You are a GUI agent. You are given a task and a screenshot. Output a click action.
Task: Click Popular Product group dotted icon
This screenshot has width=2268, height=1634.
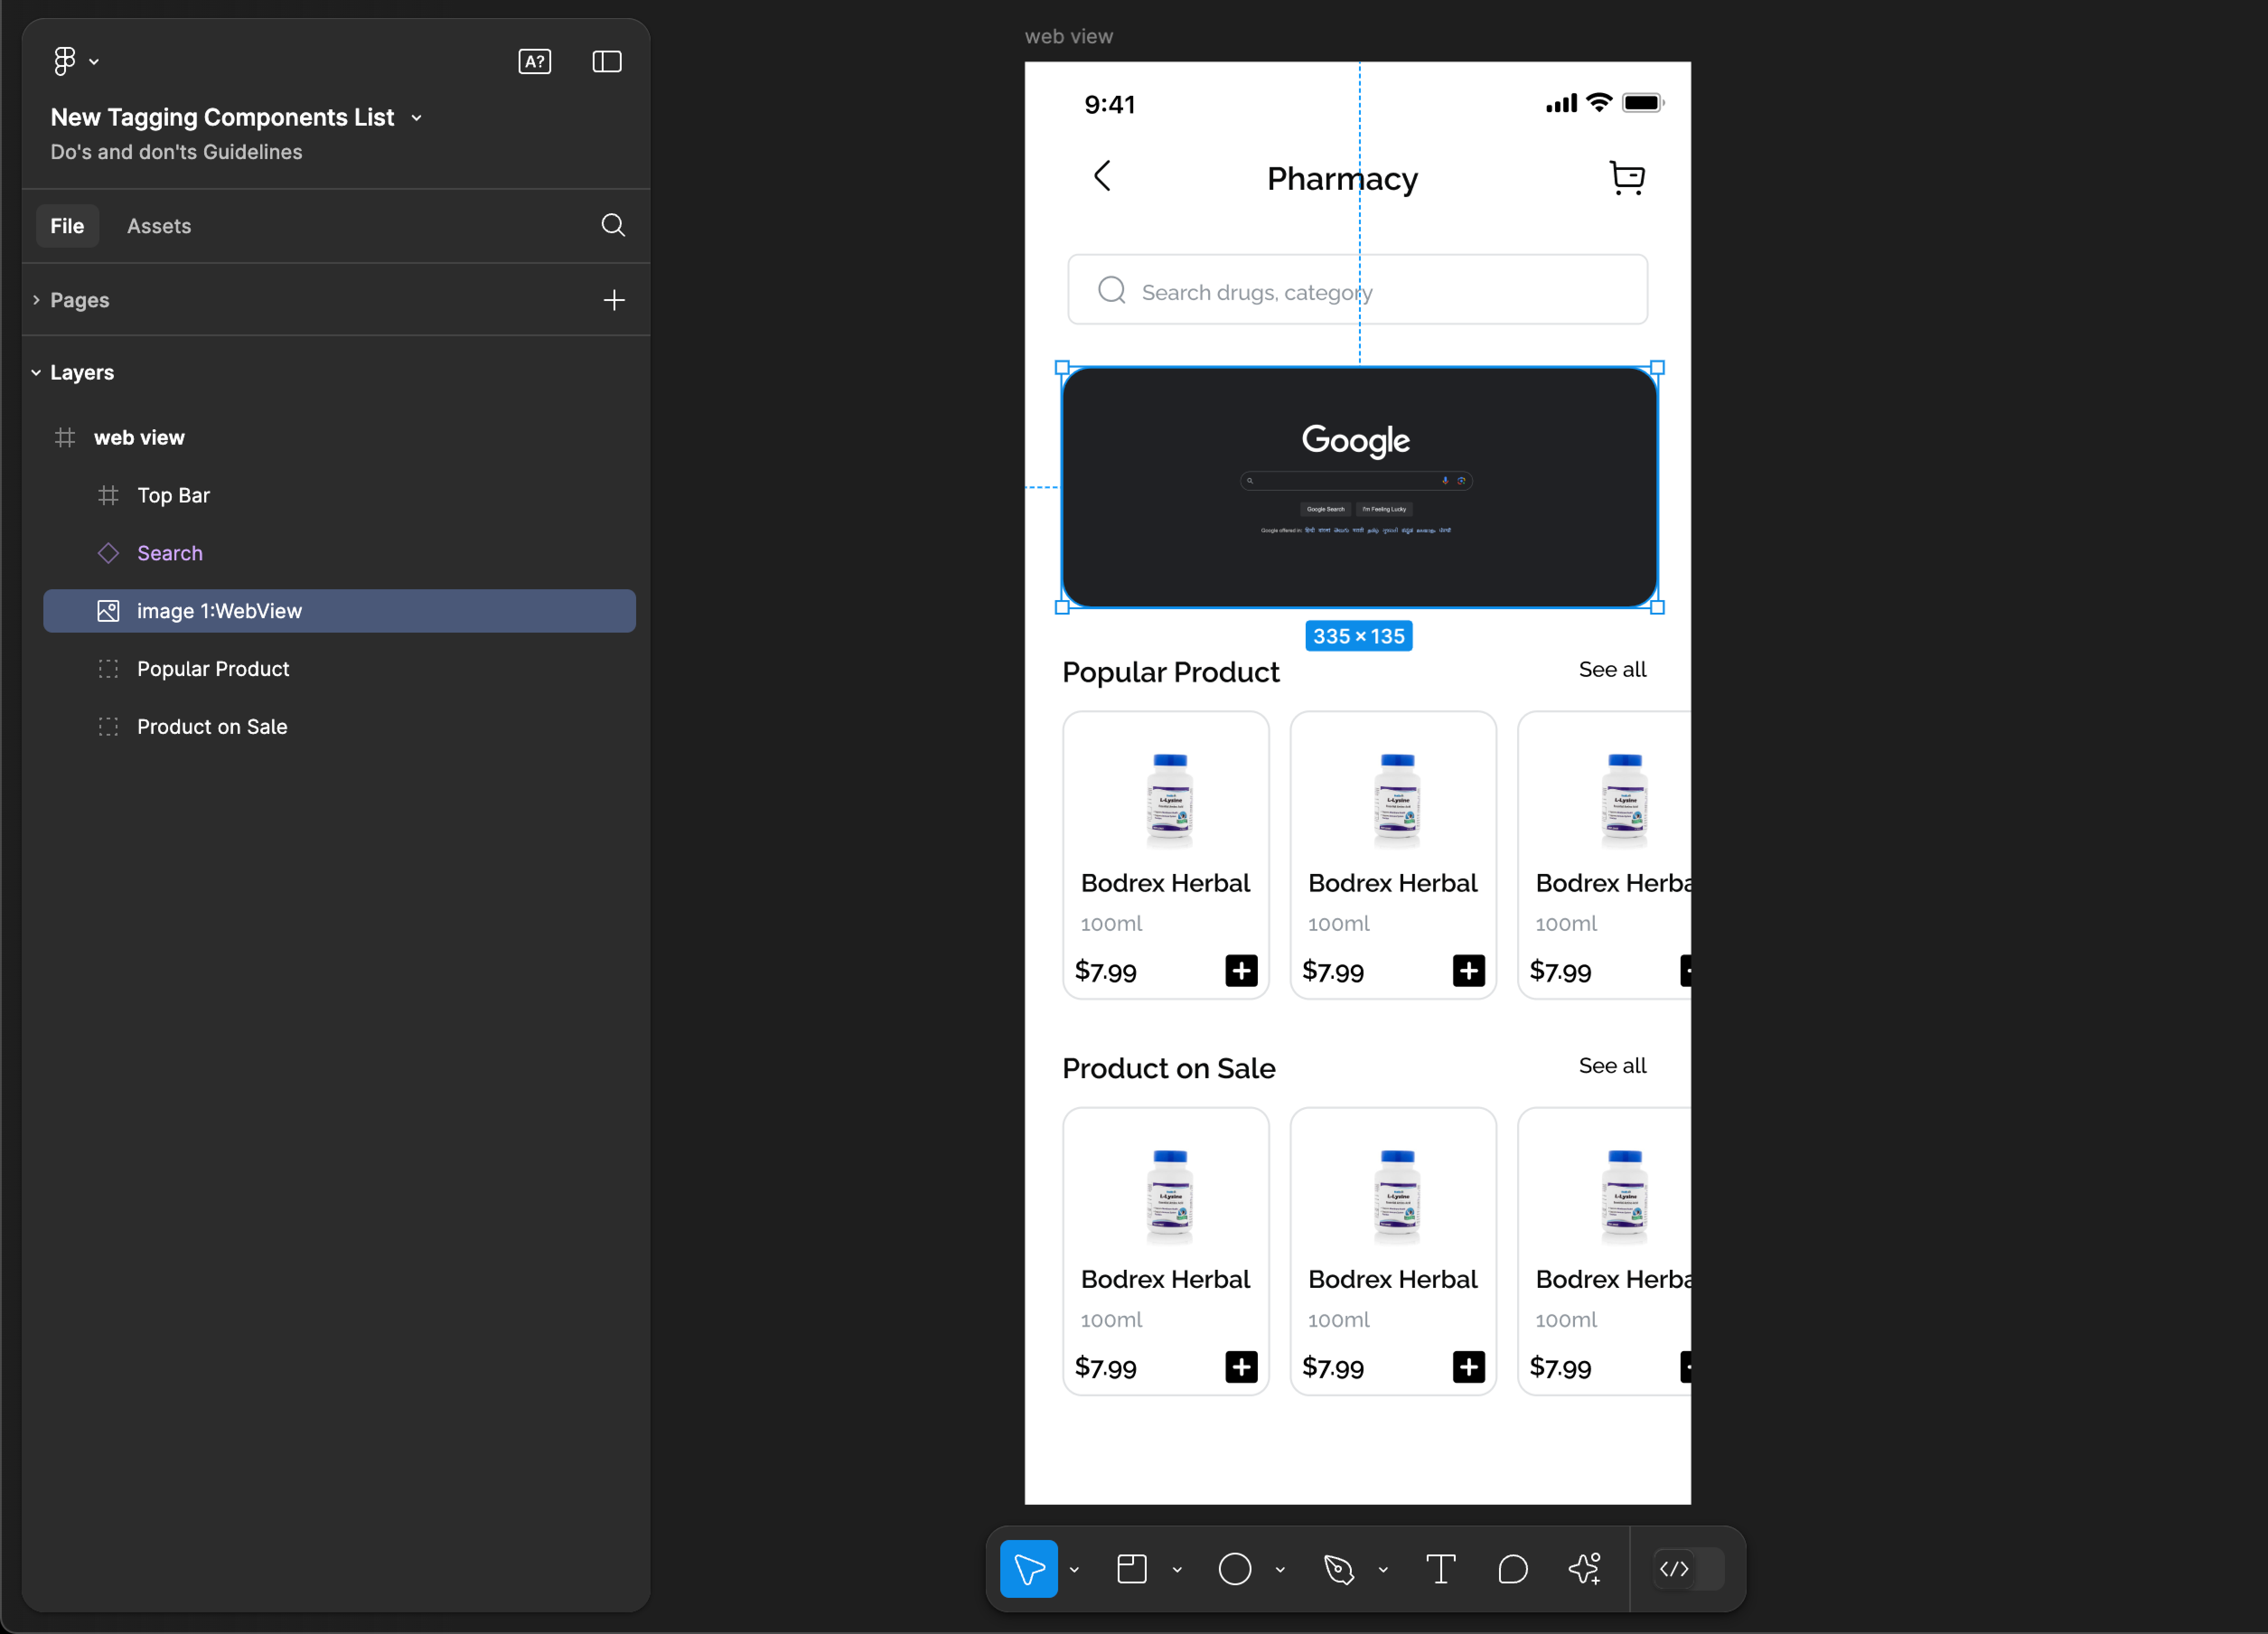pyautogui.click(x=108, y=669)
